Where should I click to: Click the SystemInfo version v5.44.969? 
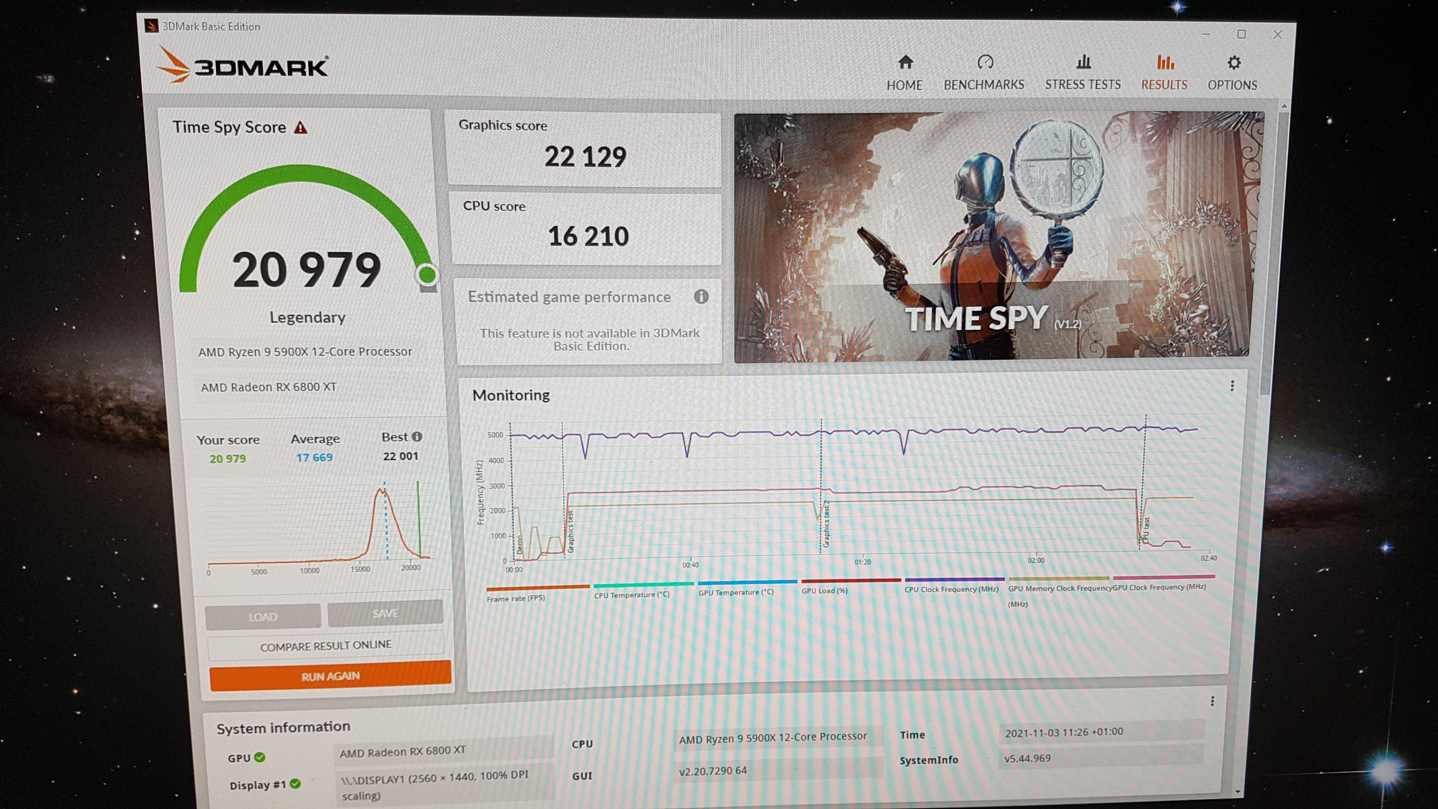coord(1027,758)
